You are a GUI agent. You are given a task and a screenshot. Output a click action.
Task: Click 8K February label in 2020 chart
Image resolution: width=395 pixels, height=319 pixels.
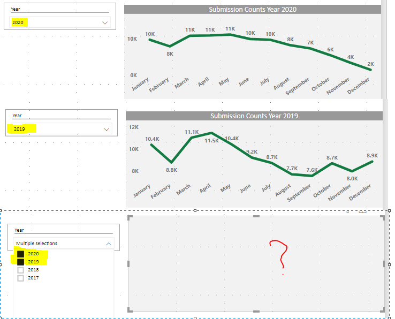point(170,54)
